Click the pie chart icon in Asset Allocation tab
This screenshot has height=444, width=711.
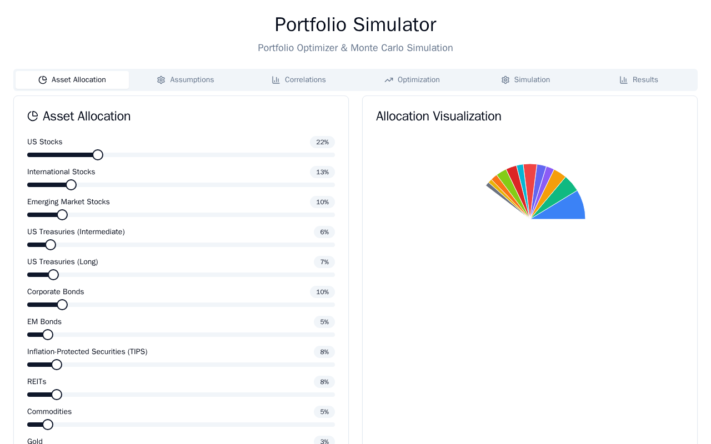coord(43,80)
